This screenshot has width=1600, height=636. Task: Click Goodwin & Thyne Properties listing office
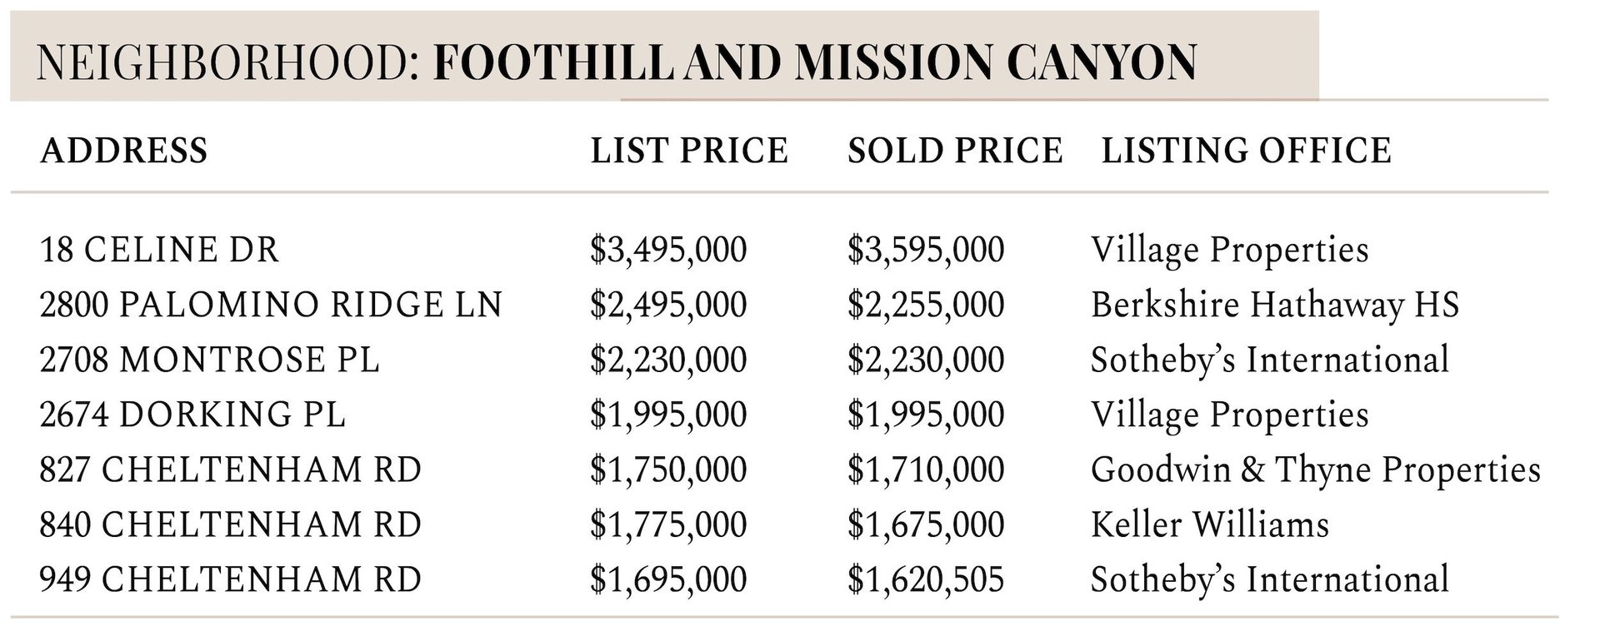[x=1316, y=470]
